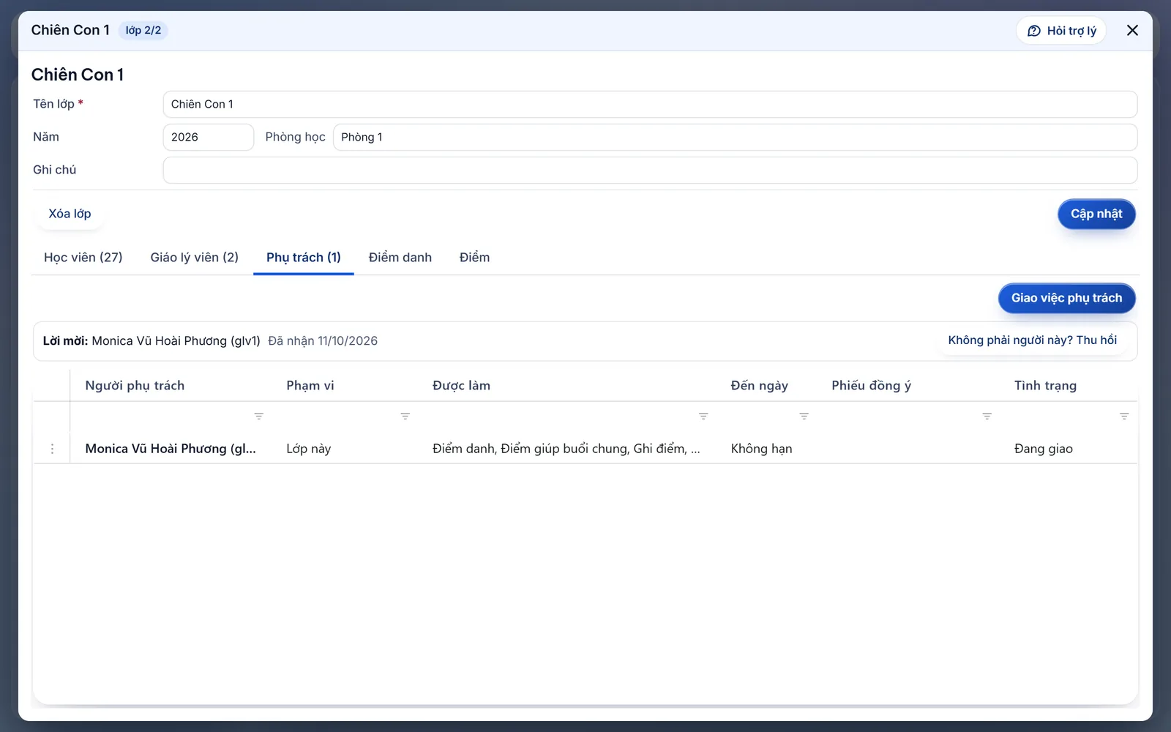Sort by the Đến ngày column header

(x=760, y=386)
